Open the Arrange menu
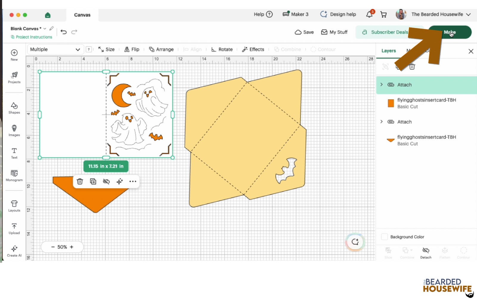The height and width of the screenshot is (303, 477). pos(161,49)
